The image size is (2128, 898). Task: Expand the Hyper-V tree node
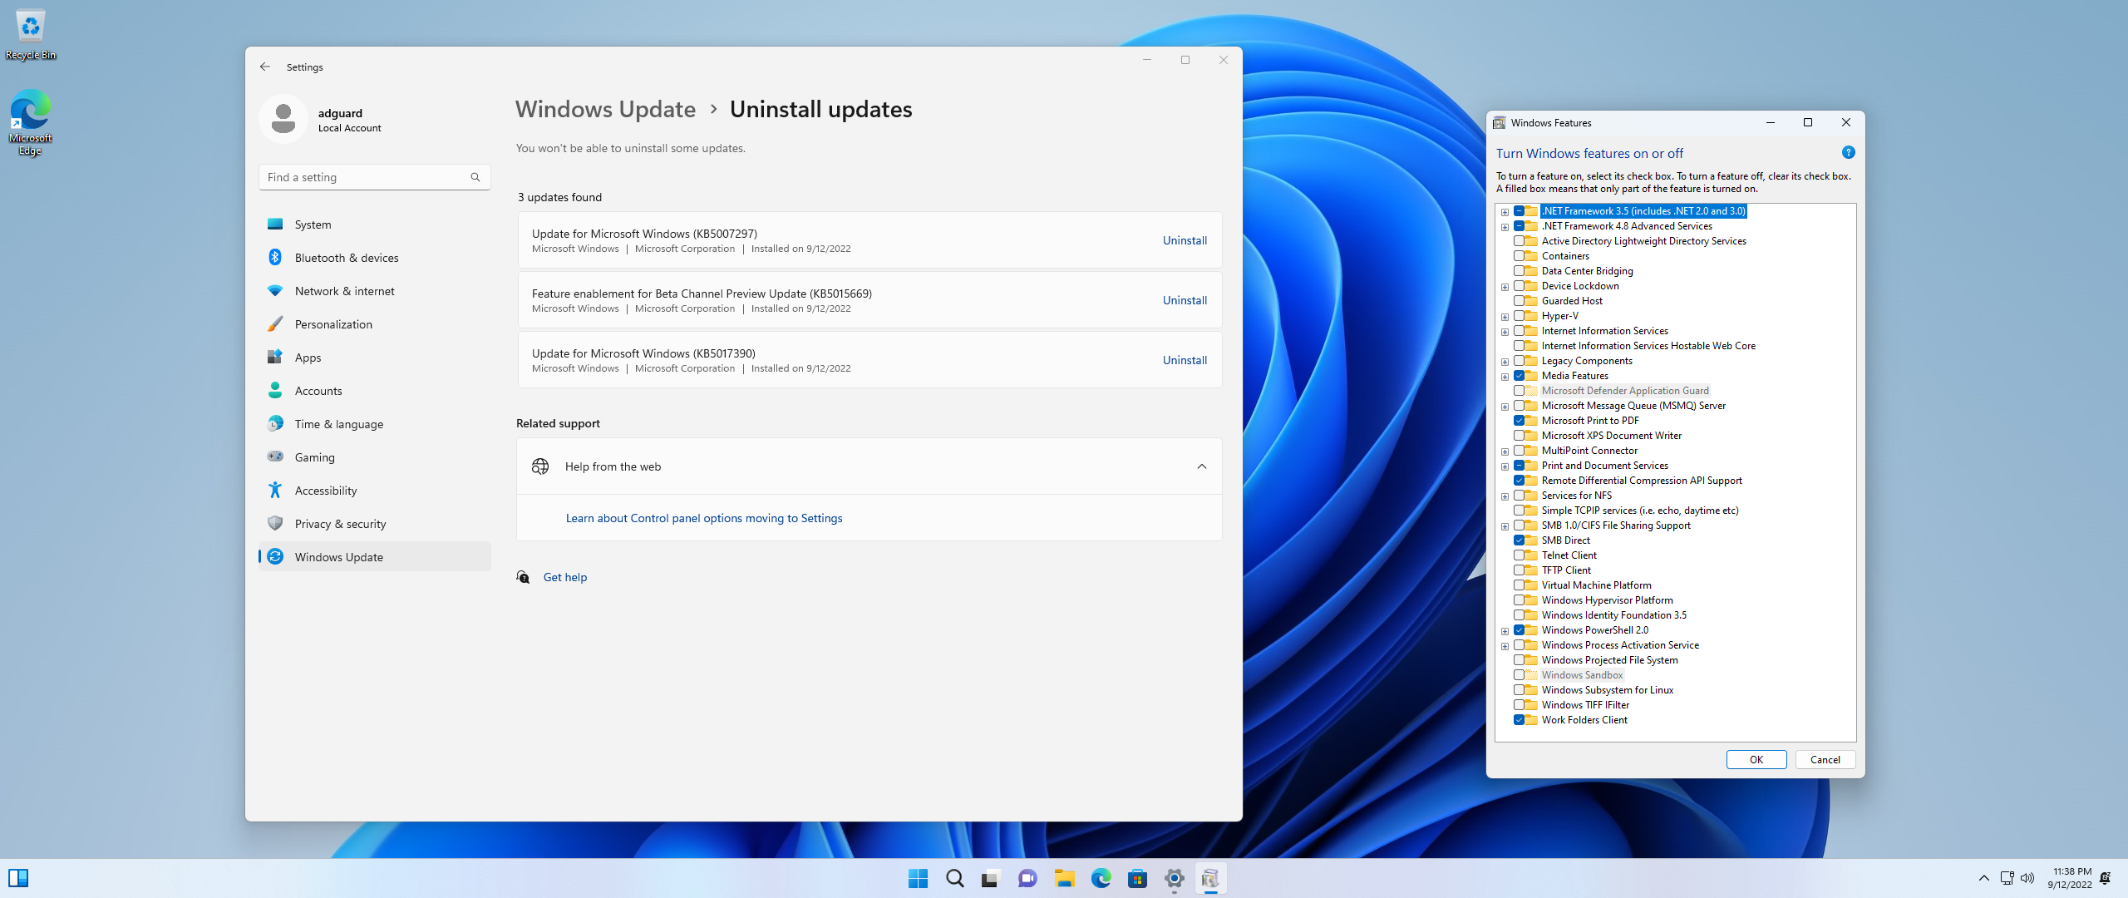(1505, 317)
